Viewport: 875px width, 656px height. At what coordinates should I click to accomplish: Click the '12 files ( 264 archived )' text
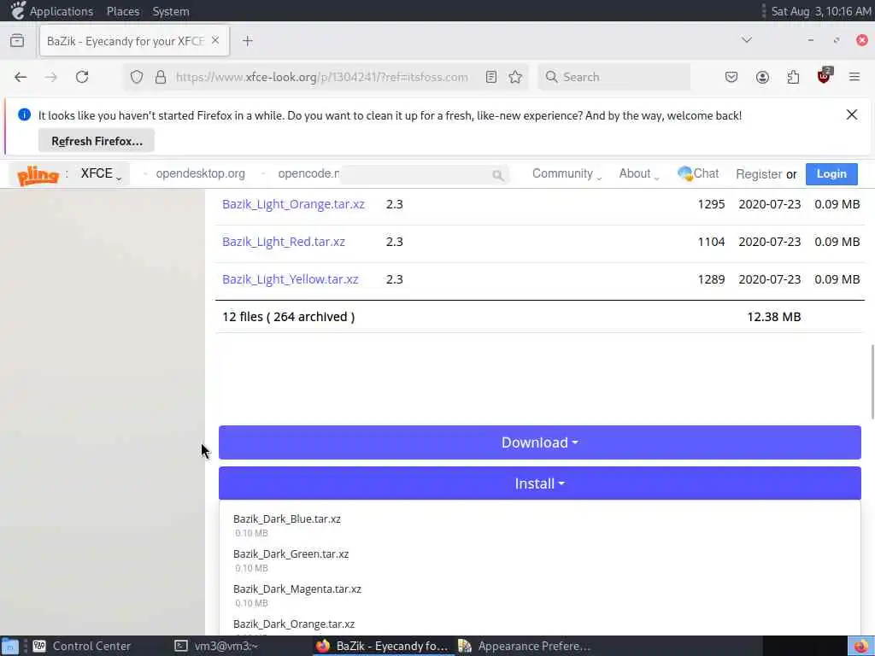289,317
